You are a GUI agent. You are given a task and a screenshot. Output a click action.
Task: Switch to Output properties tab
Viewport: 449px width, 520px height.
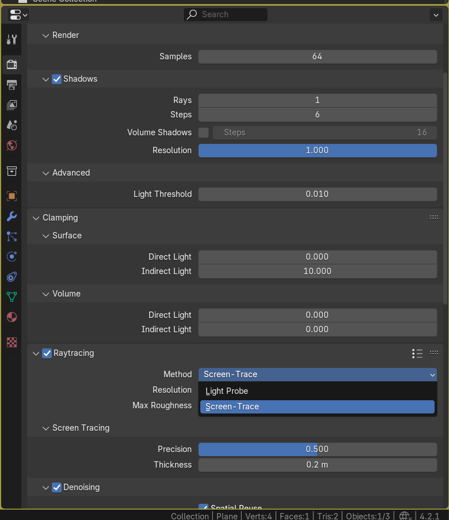point(12,85)
